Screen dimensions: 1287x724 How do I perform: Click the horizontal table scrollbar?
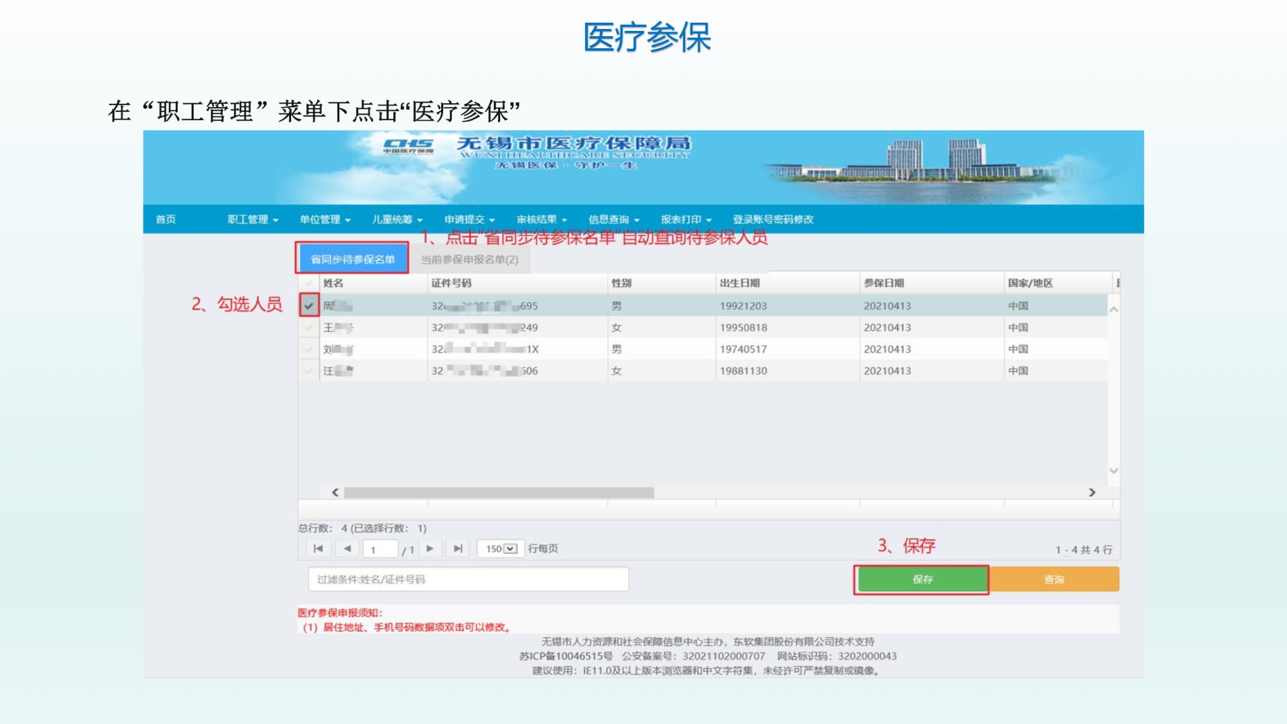(x=499, y=493)
